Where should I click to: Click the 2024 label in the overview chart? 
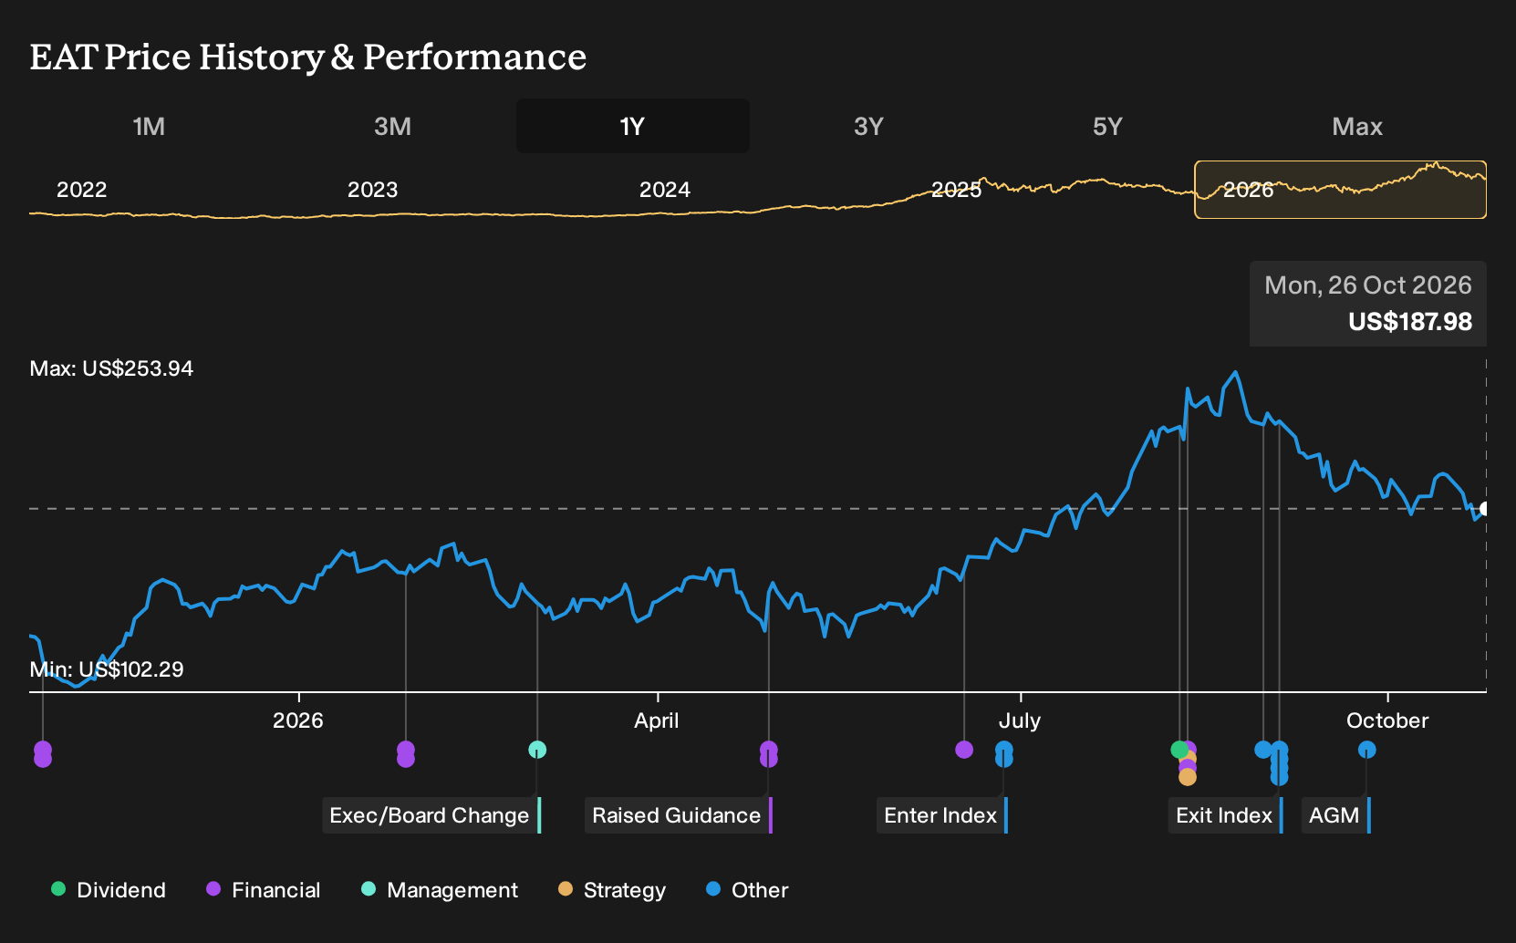click(665, 190)
